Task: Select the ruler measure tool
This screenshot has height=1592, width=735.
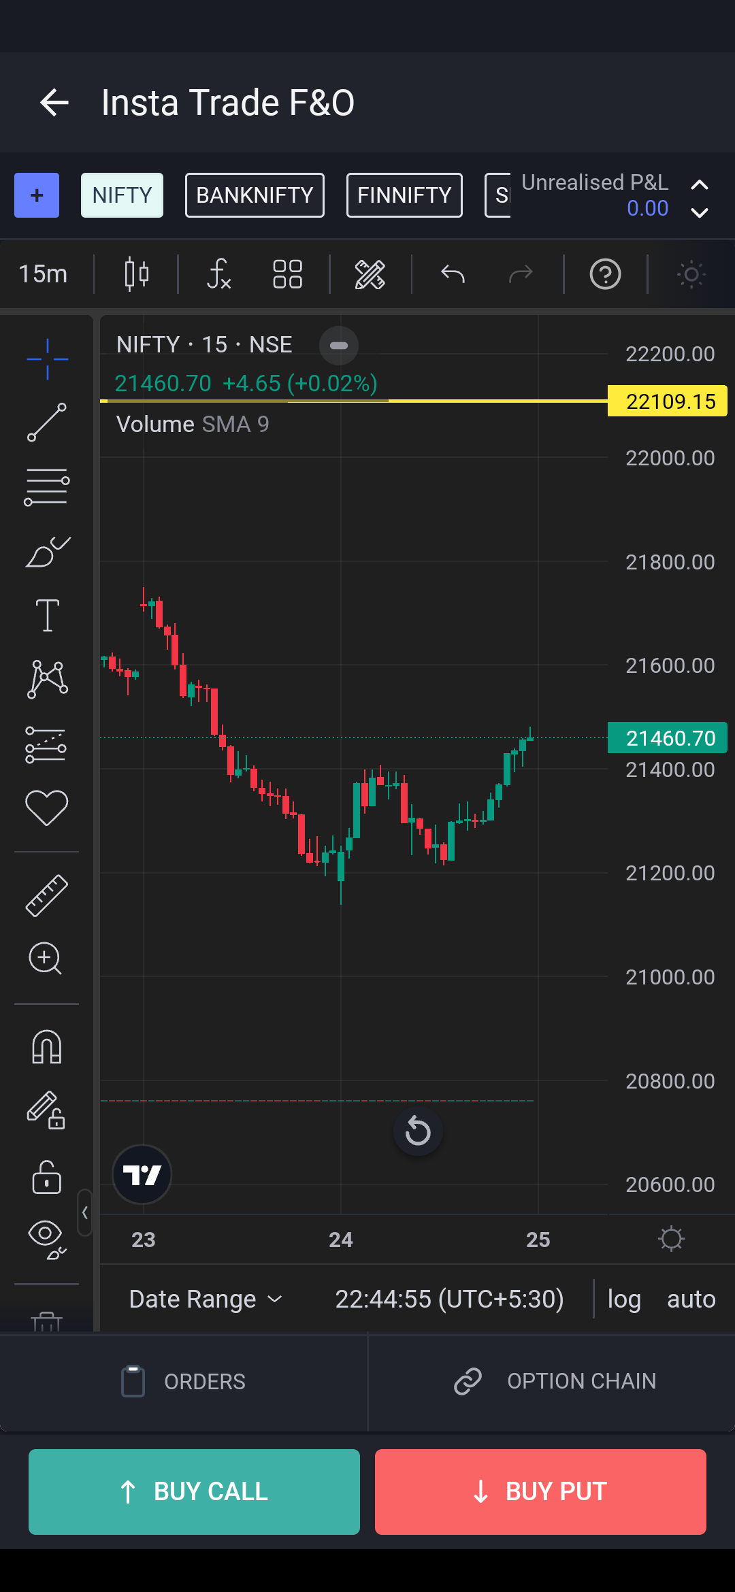Action: [46, 895]
